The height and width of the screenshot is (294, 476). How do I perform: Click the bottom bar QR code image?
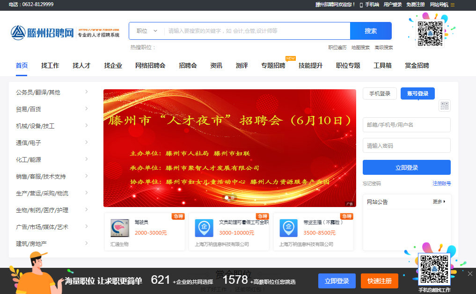coord(434,269)
